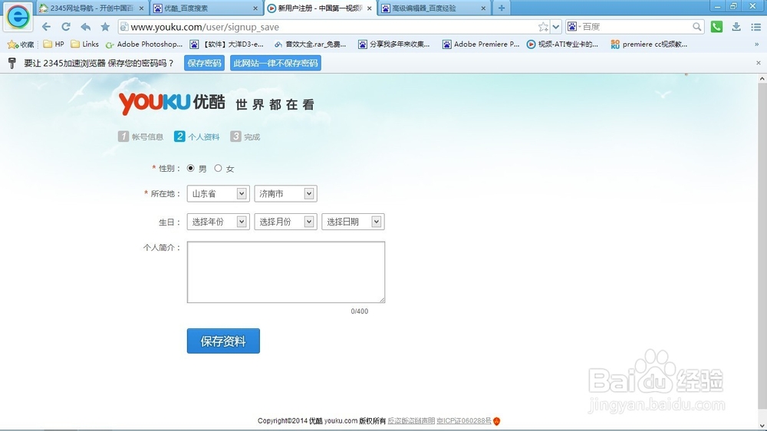Click 保存资料 button
The height and width of the screenshot is (431, 767).
tap(223, 341)
